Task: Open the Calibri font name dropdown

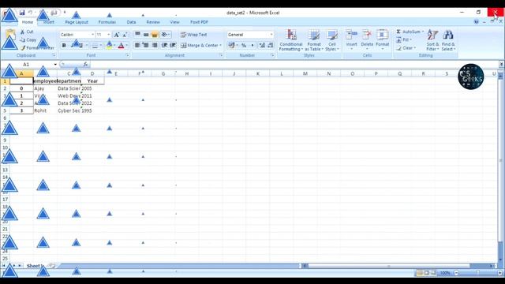Action: (92, 35)
